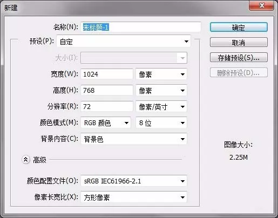278x218 pixels.
Task: Click the 宽度 width field showing 1024
Action: pyautogui.click(x=107, y=74)
